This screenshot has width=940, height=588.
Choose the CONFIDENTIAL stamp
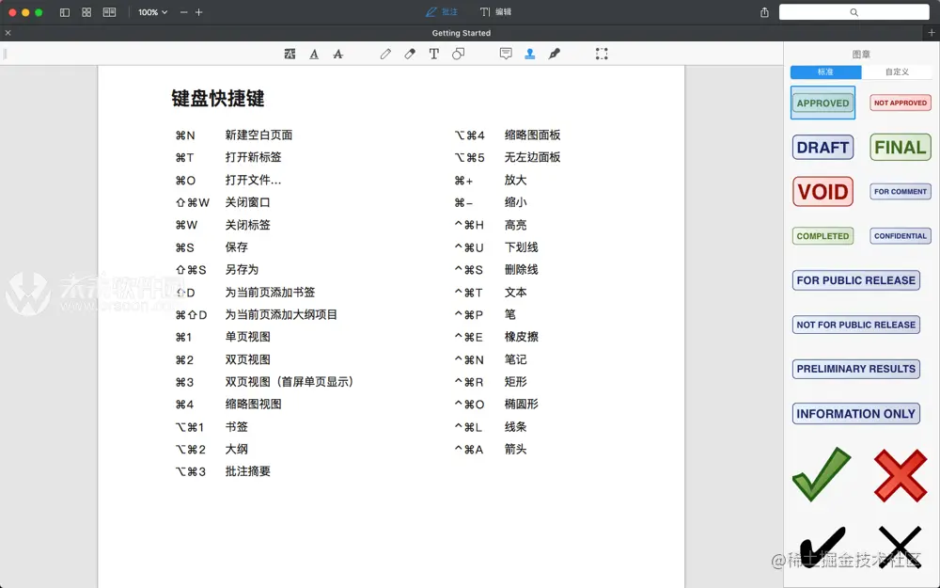pos(900,236)
